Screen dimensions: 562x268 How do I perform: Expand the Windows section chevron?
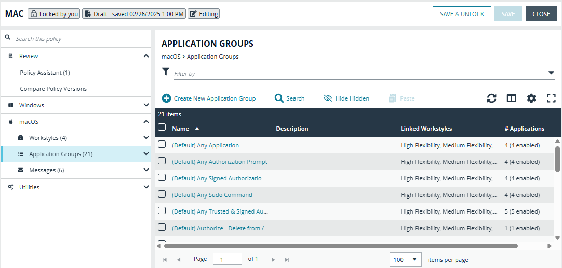click(146, 105)
